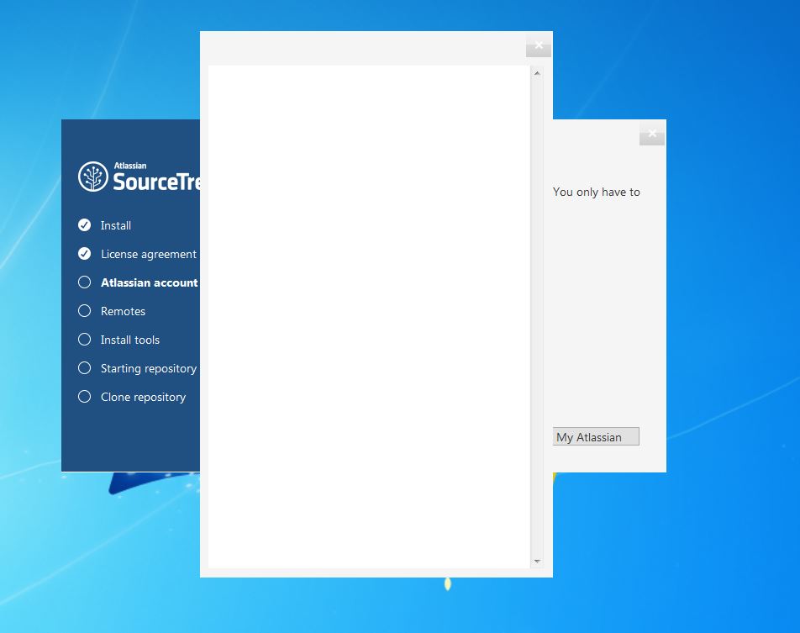Click the Remotes step label
Screen dimensions: 800x633
click(x=123, y=311)
